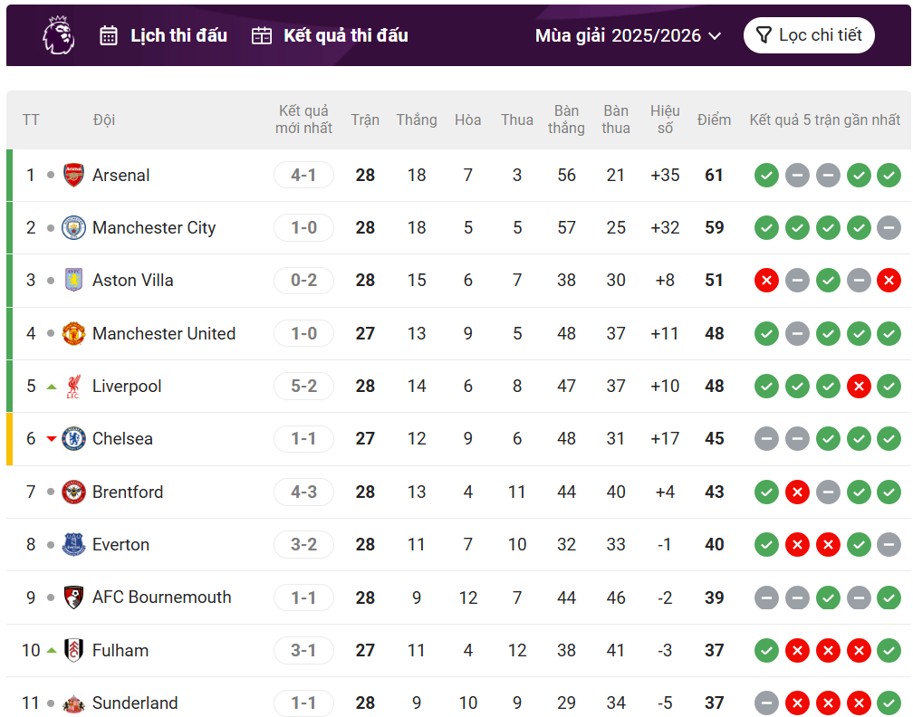Click the AFC Bournemouth club crest
The height and width of the screenshot is (717, 913).
coord(73,597)
